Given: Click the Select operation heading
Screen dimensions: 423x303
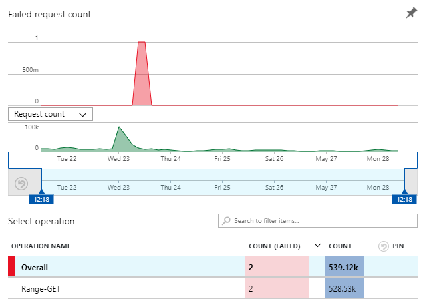Looking at the screenshot, I should tap(41, 221).
